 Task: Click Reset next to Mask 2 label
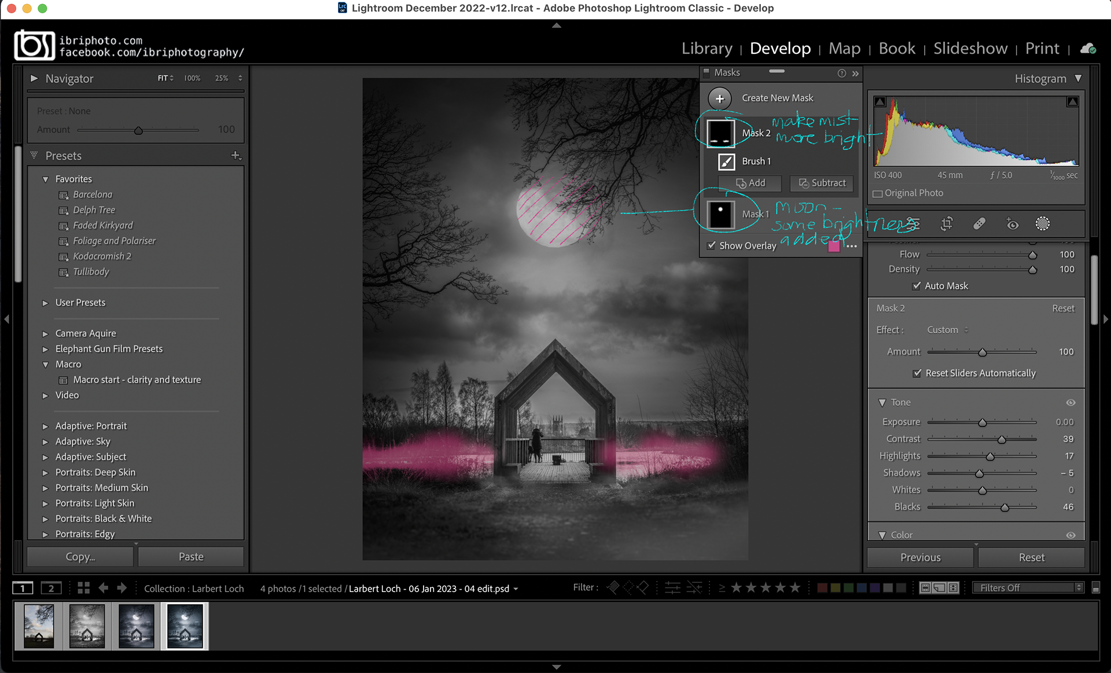[x=1063, y=308]
